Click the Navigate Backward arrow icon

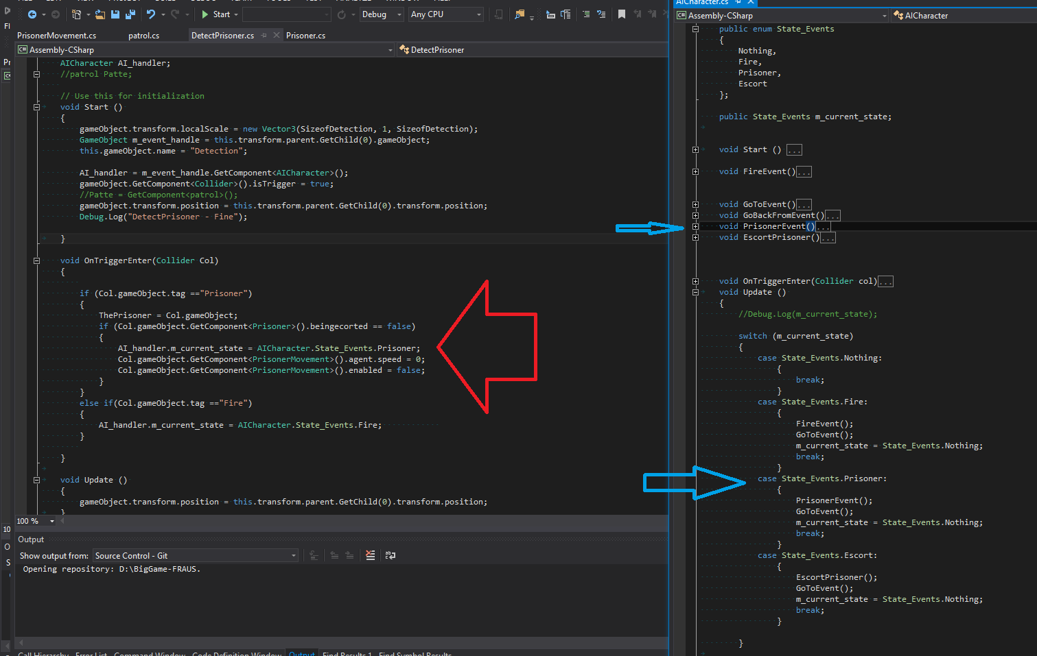[x=32, y=14]
